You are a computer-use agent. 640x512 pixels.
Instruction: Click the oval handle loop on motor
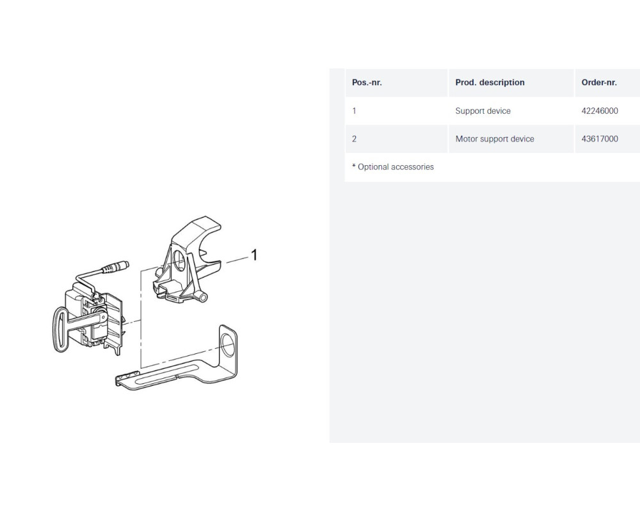coord(60,329)
